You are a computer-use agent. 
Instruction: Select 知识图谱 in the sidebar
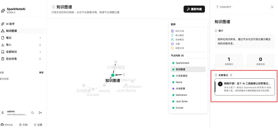tap(22, 31)
